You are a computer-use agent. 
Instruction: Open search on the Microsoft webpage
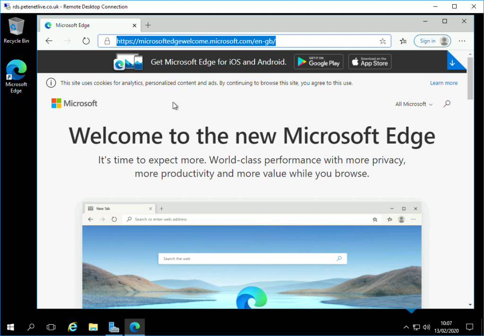coord(447,104)
